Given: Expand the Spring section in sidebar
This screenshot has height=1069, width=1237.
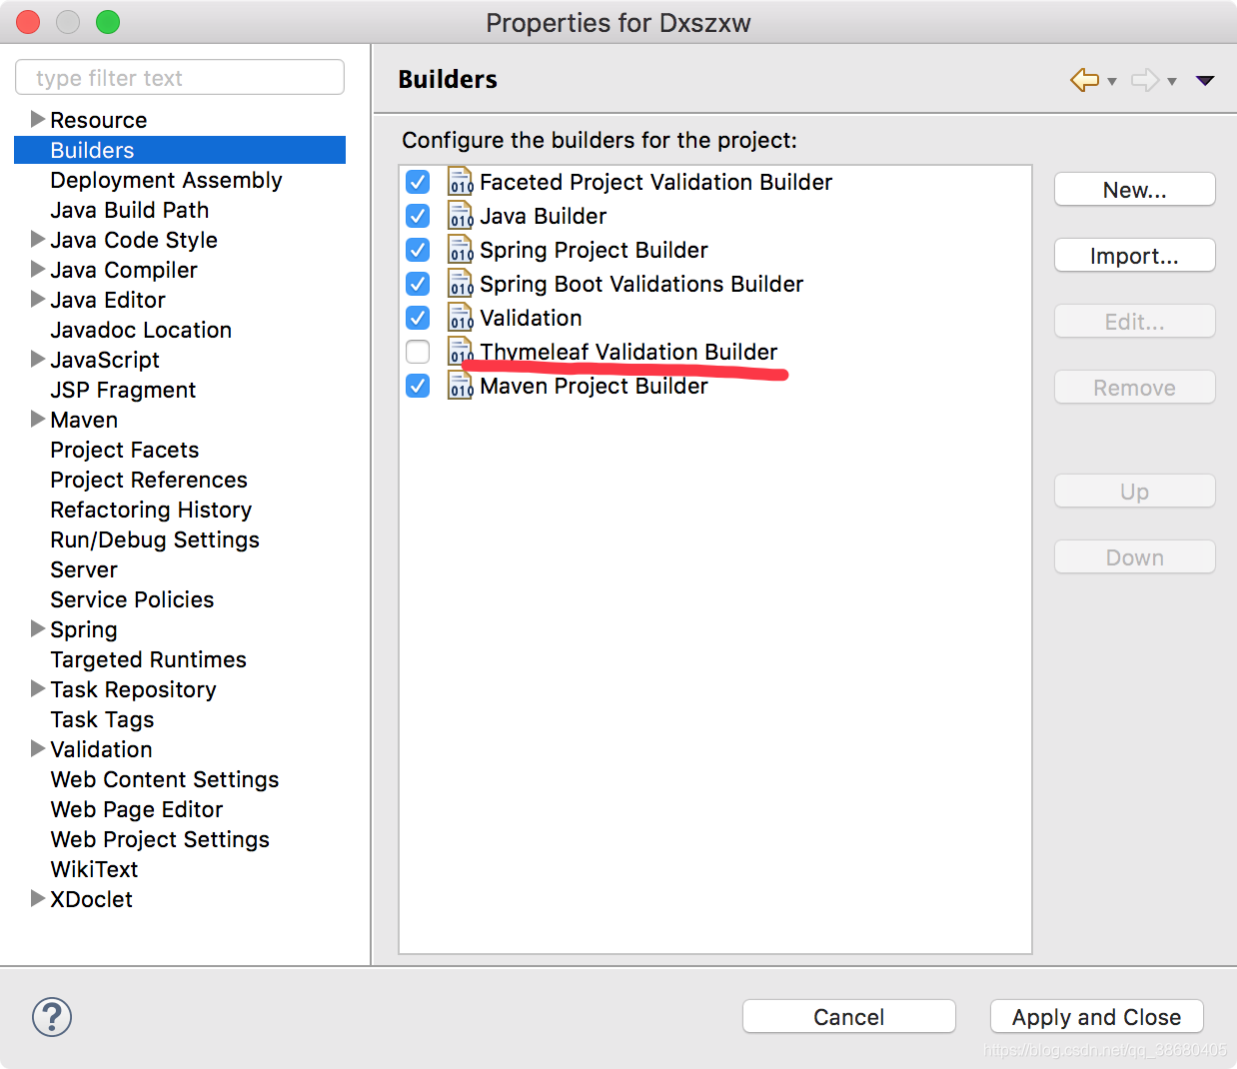Looking at the screenshot, I should [37, 629].
